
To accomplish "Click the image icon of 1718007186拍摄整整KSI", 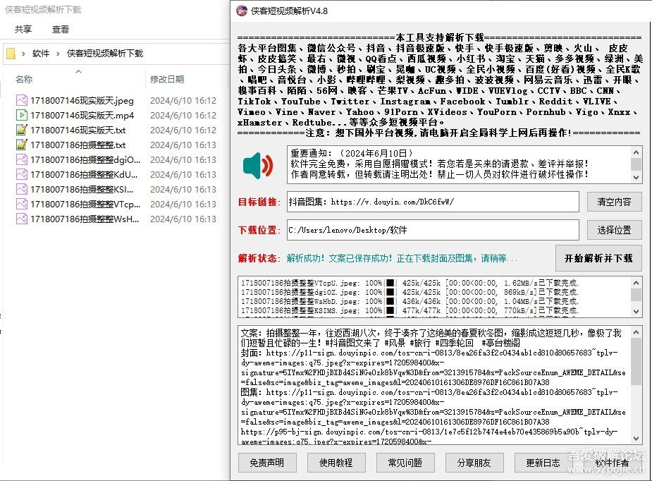I will point(22,189).
